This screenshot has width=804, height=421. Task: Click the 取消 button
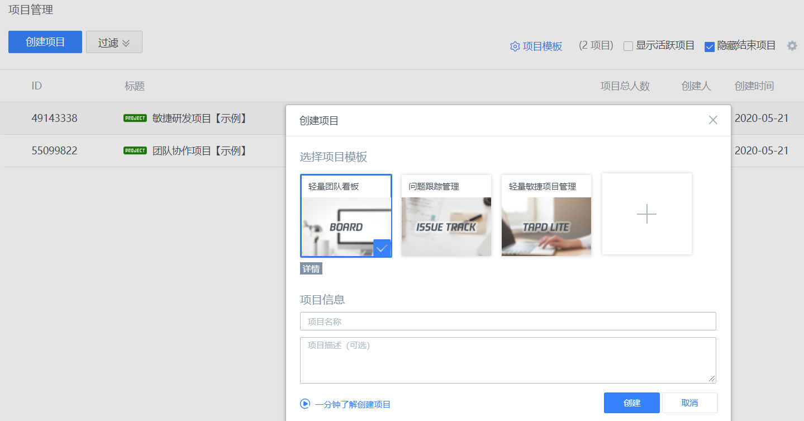click(689, 403)
